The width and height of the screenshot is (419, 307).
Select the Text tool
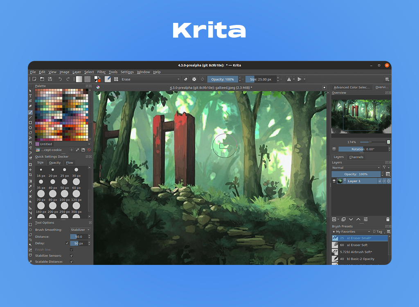[x=30, y=96]
